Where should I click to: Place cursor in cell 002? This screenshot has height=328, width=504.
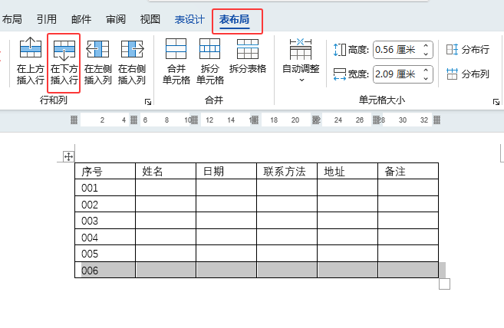click(105, 205)
